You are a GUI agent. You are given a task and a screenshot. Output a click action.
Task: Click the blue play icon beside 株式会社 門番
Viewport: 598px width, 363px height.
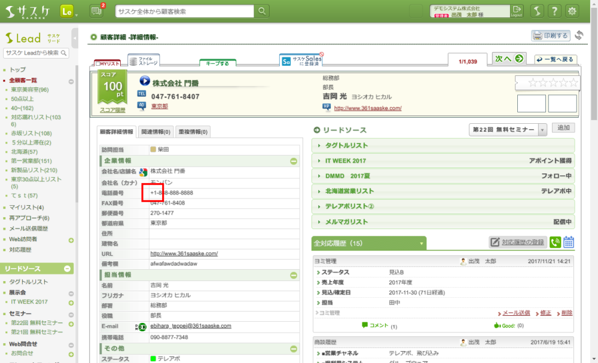tap(145, 81)
